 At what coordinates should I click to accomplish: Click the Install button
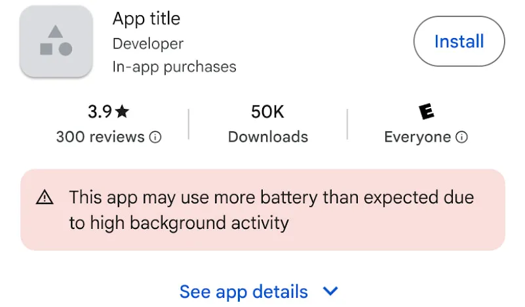click(x=459, y=42)
